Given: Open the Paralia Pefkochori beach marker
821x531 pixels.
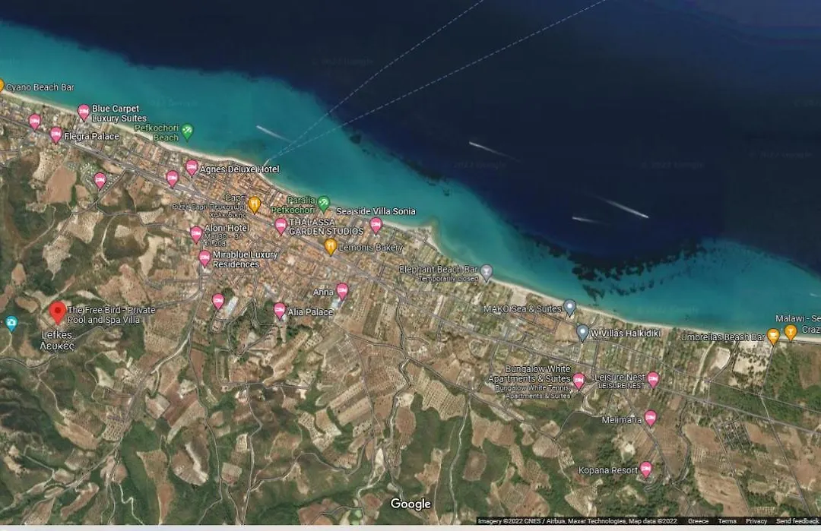Looking at the screenshot, I should tap(324, 203).
